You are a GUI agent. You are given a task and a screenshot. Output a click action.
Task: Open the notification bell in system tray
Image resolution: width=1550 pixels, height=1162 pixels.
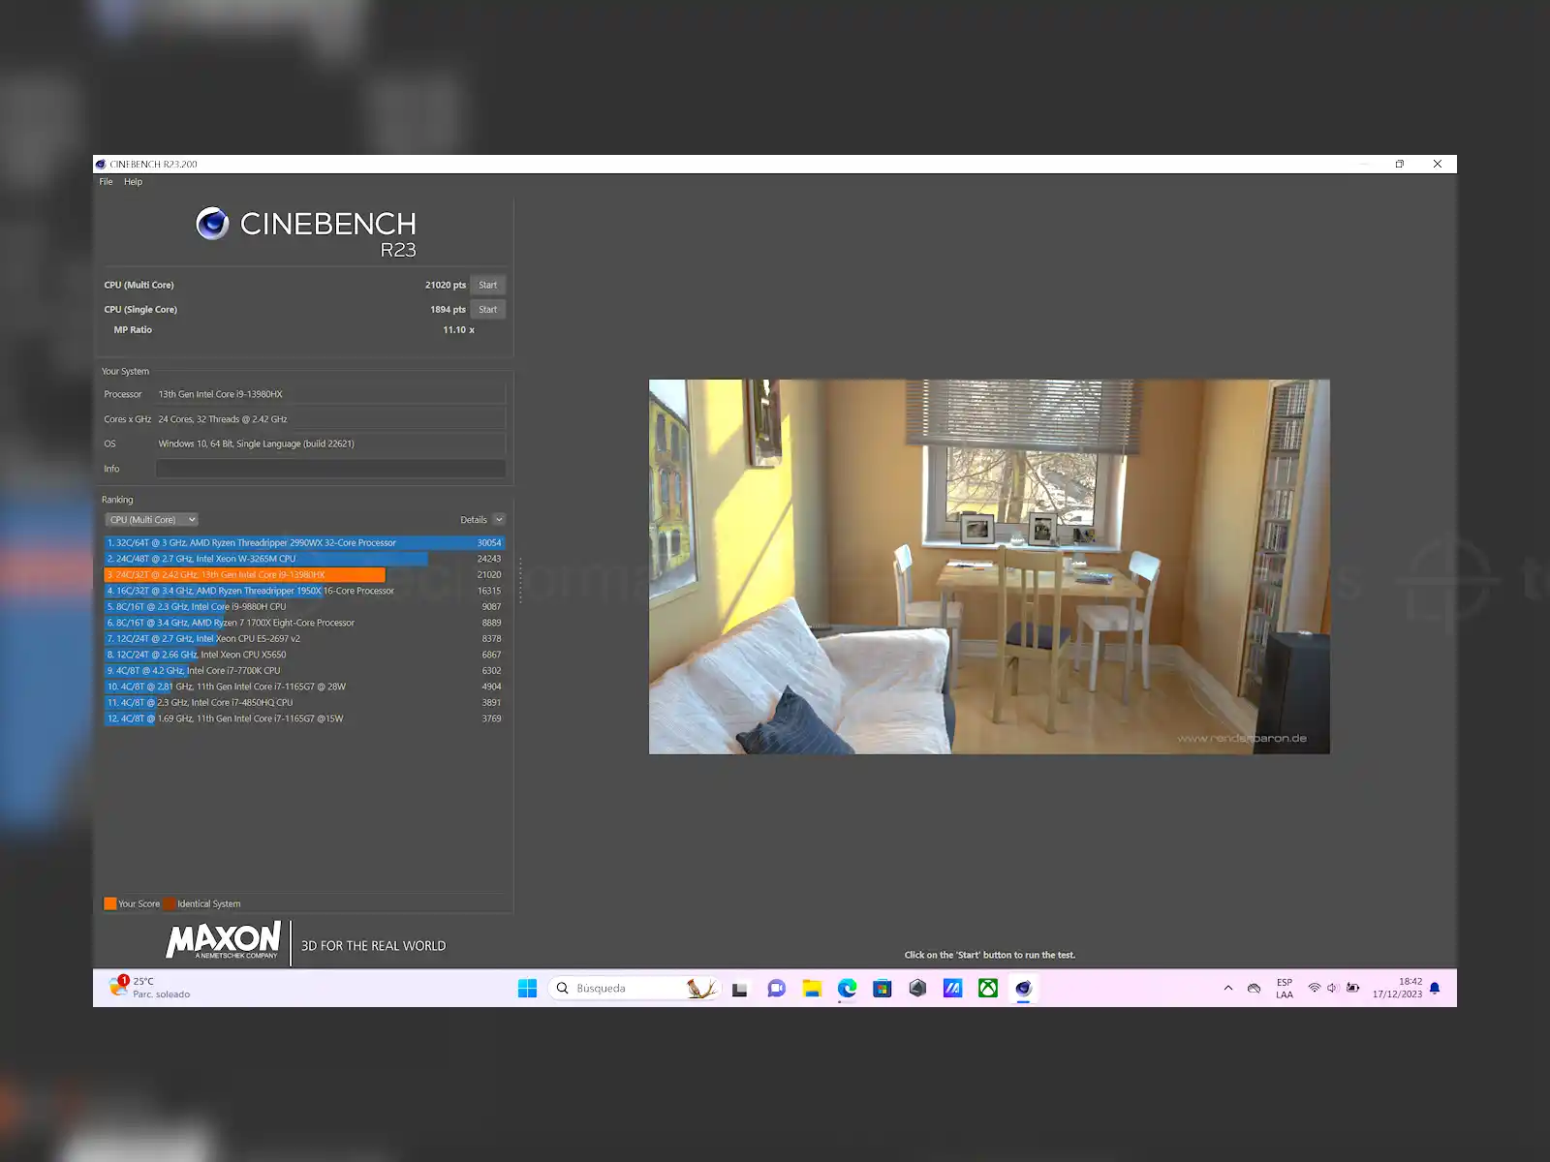(x=1435, y=988)
